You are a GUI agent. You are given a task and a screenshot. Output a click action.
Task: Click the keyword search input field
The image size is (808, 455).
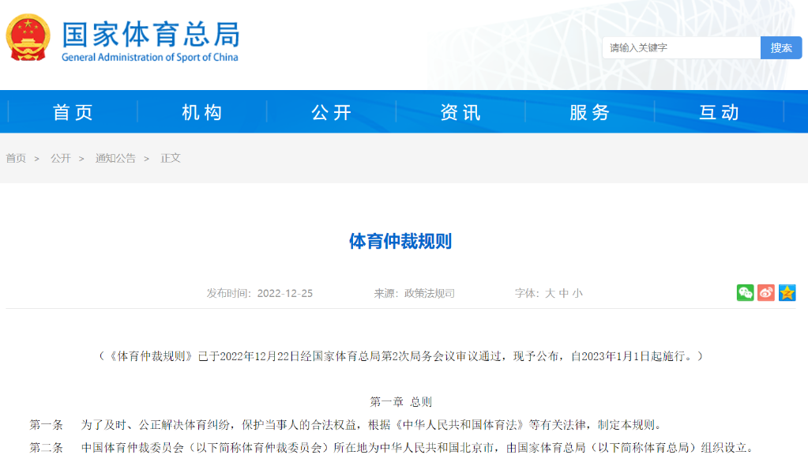point(679,47)
